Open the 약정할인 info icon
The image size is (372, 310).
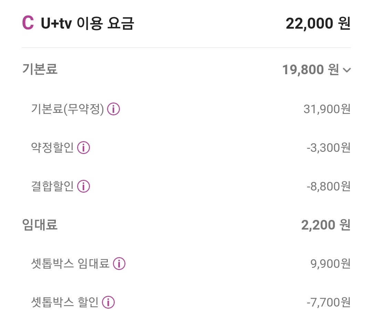click(83, 148)
